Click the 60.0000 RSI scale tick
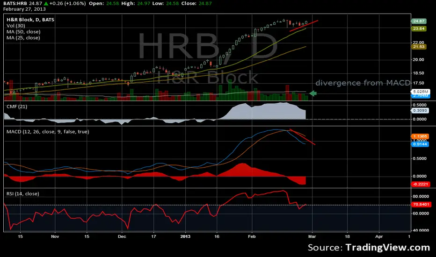Screen dimensions: 436x257 tap(420, 214)
